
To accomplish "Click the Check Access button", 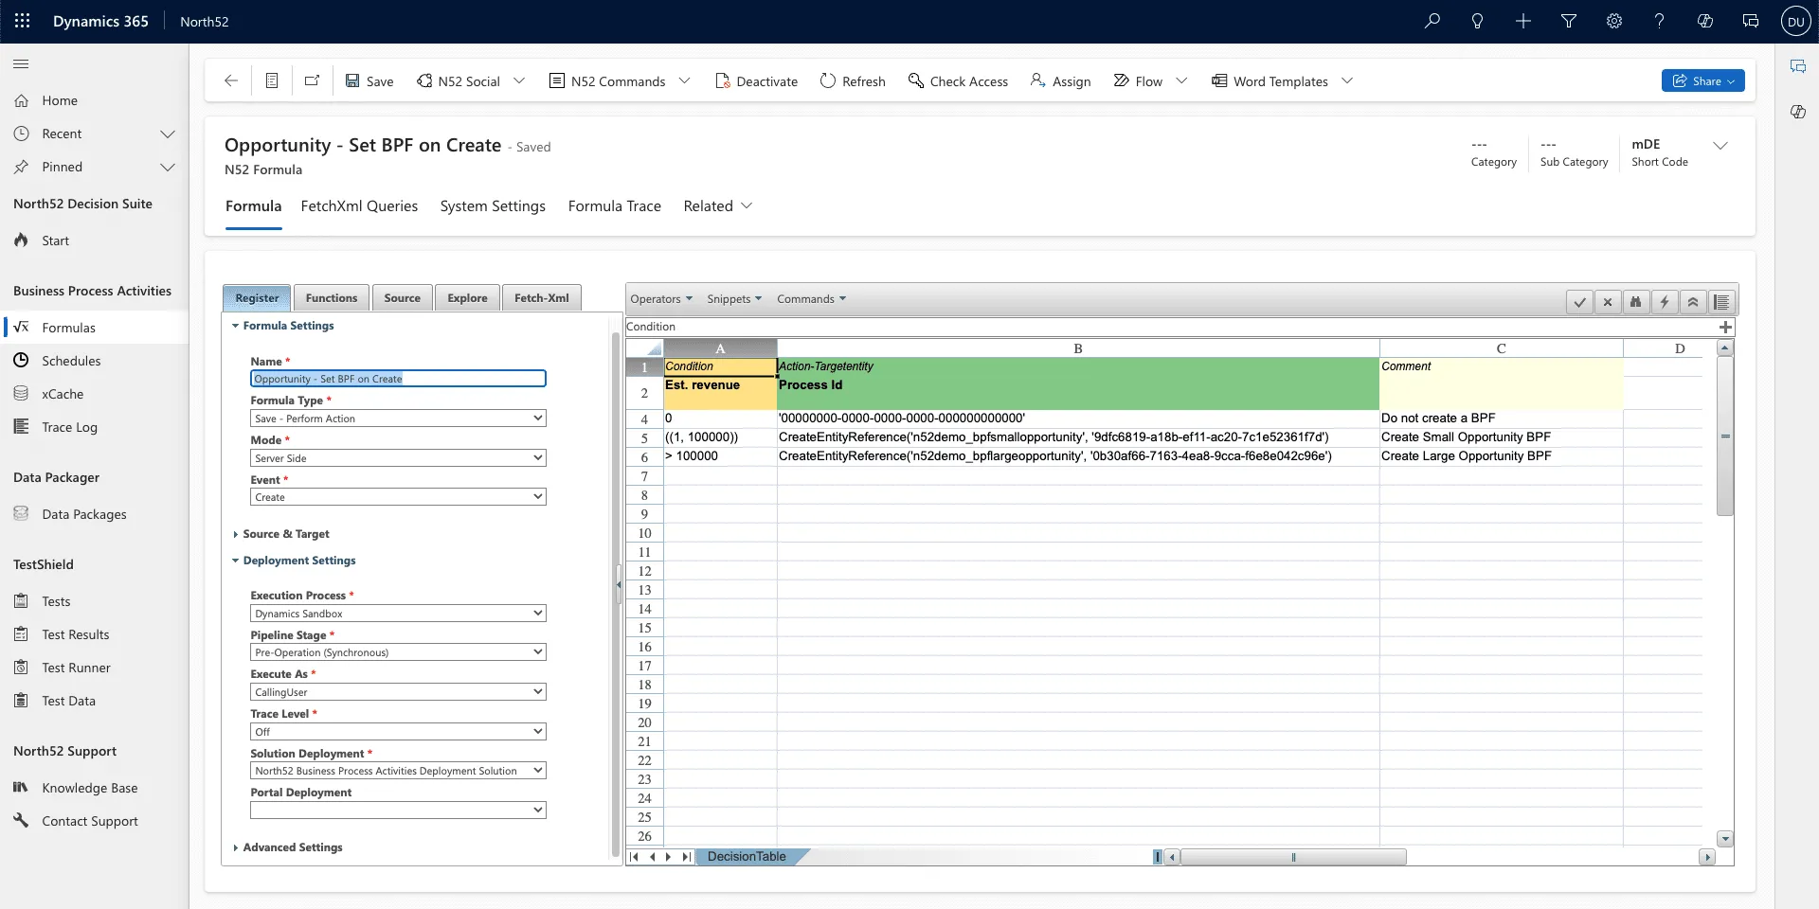I will pos(958,80).
